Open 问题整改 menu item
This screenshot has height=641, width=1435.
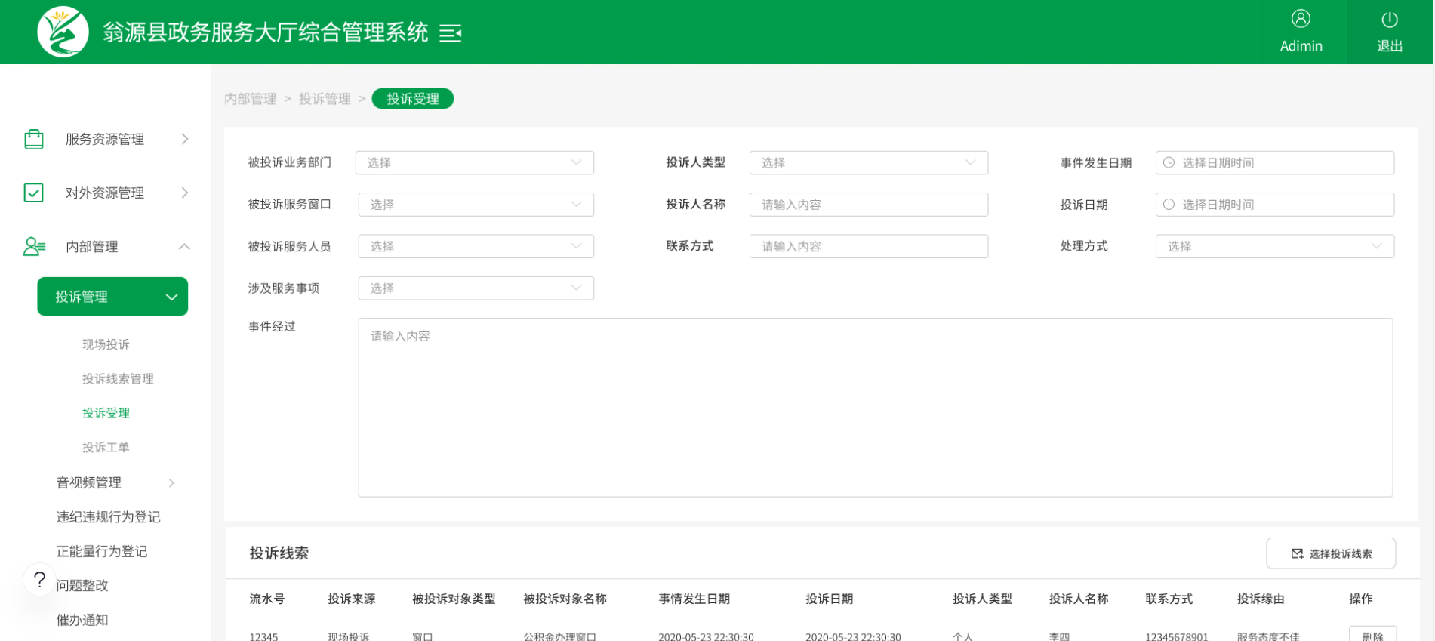pyautogui.click(x=82, y=585)
